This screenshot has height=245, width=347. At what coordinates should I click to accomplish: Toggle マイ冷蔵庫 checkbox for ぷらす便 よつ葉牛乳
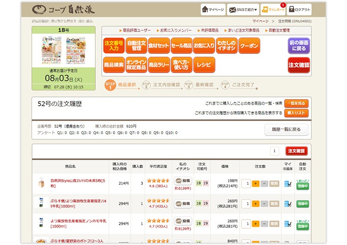[x=287, y=203]
